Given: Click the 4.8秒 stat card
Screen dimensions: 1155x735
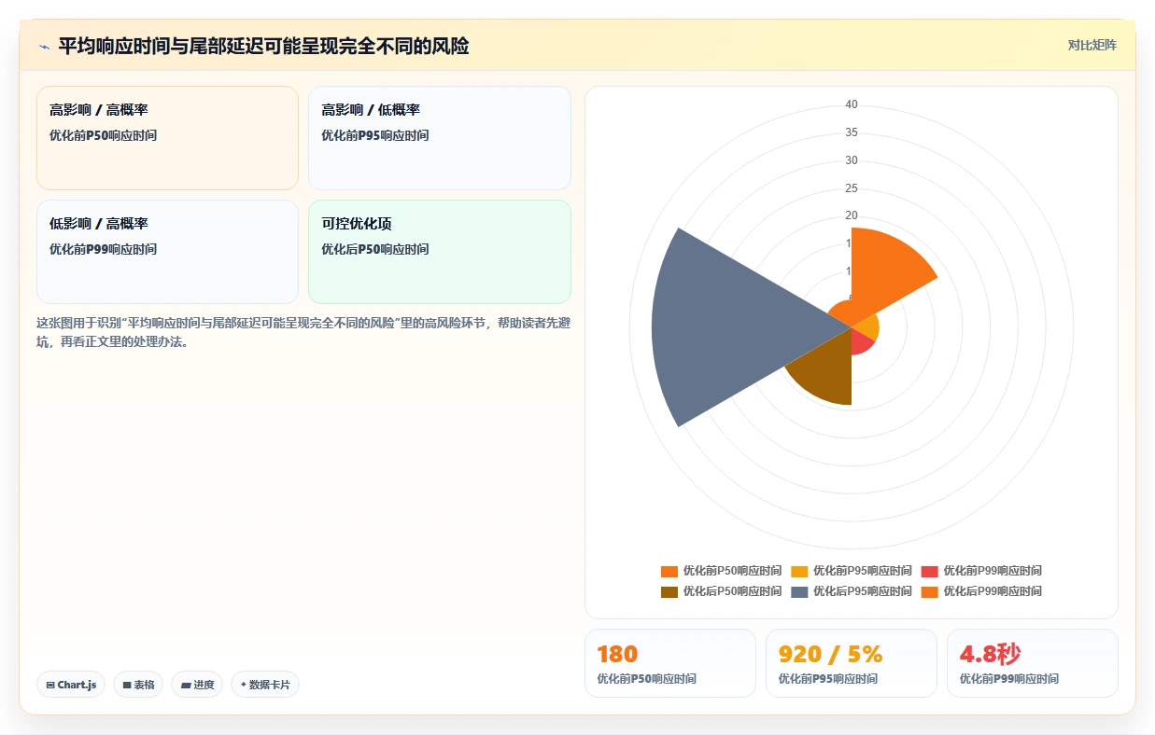Looking at the screenshot, I should 1033,663.
